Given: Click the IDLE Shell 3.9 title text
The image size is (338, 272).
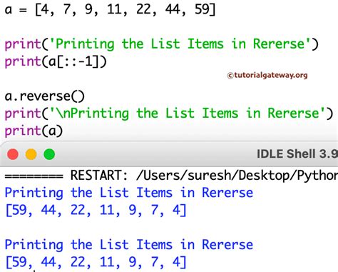Looking at the screenshot, I should click(x=297, y=153).
